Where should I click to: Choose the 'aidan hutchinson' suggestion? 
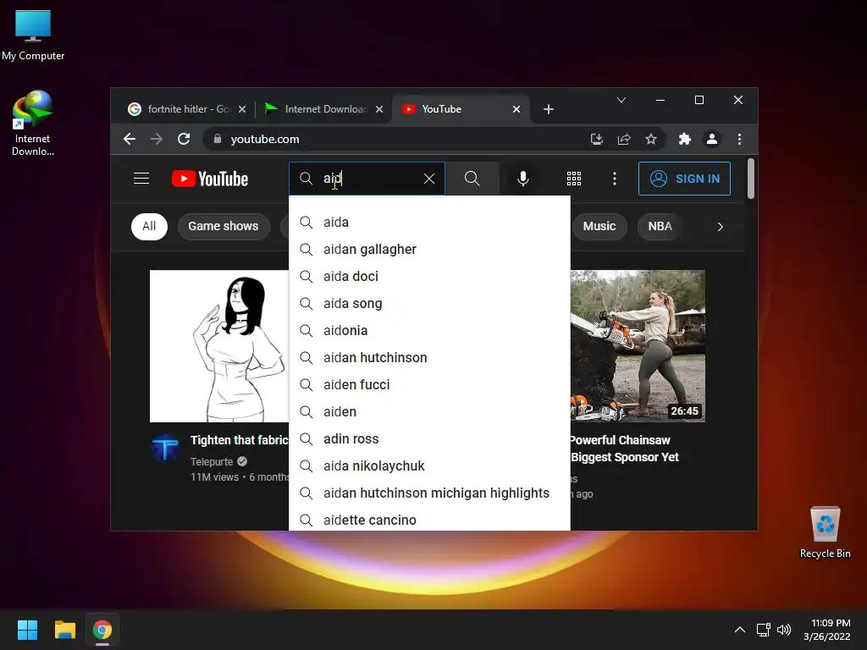[x=429, y=358]
